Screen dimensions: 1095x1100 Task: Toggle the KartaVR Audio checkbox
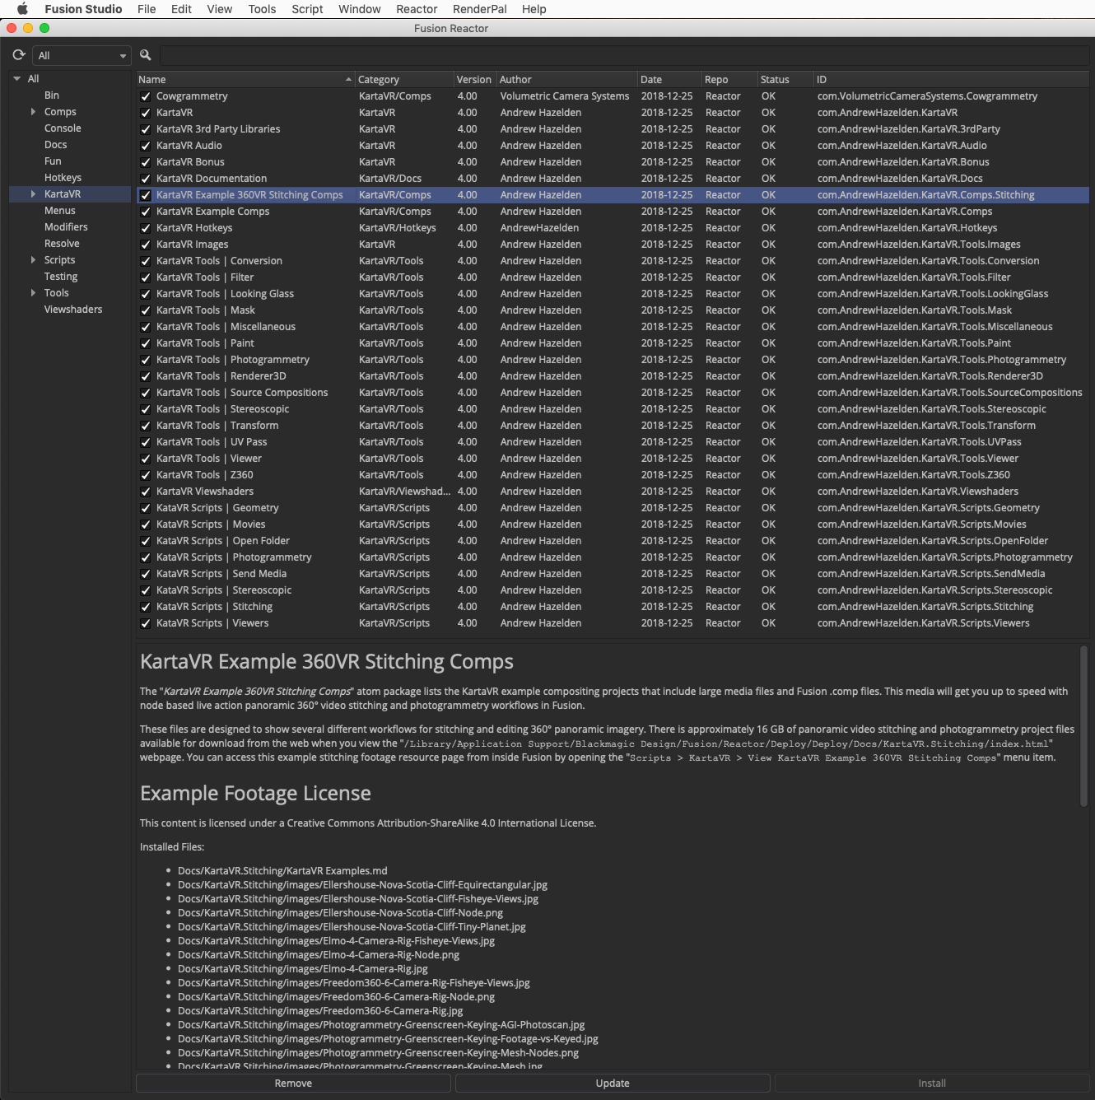(146, 146)
